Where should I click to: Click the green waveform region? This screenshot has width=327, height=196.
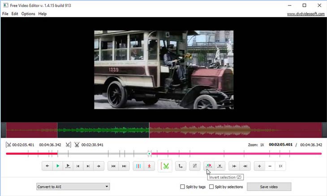(x=103, y=130)
